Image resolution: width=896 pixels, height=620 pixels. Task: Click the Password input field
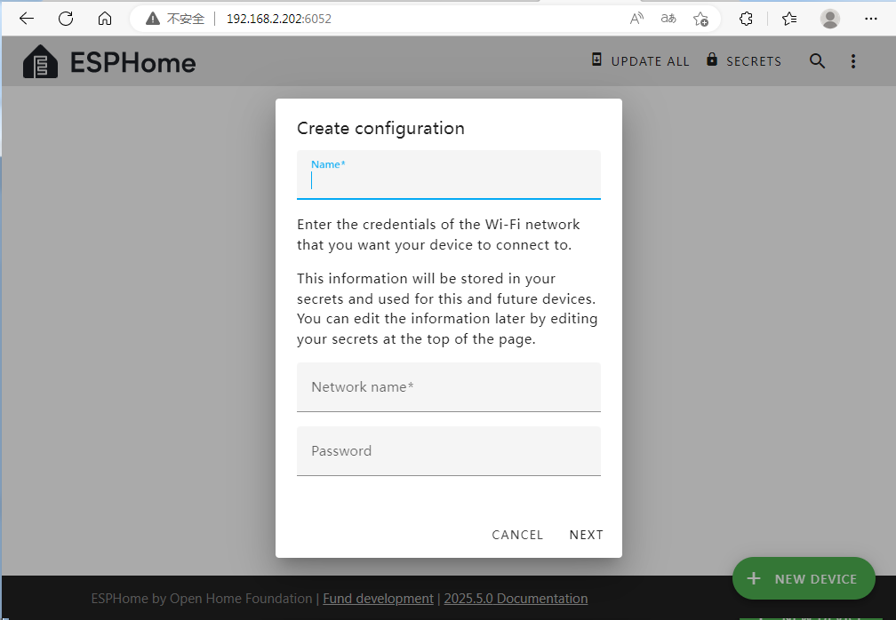[x=448, y=451]
